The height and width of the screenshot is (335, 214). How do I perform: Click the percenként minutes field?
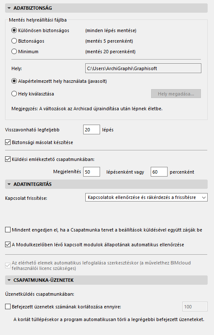point(159,172)
